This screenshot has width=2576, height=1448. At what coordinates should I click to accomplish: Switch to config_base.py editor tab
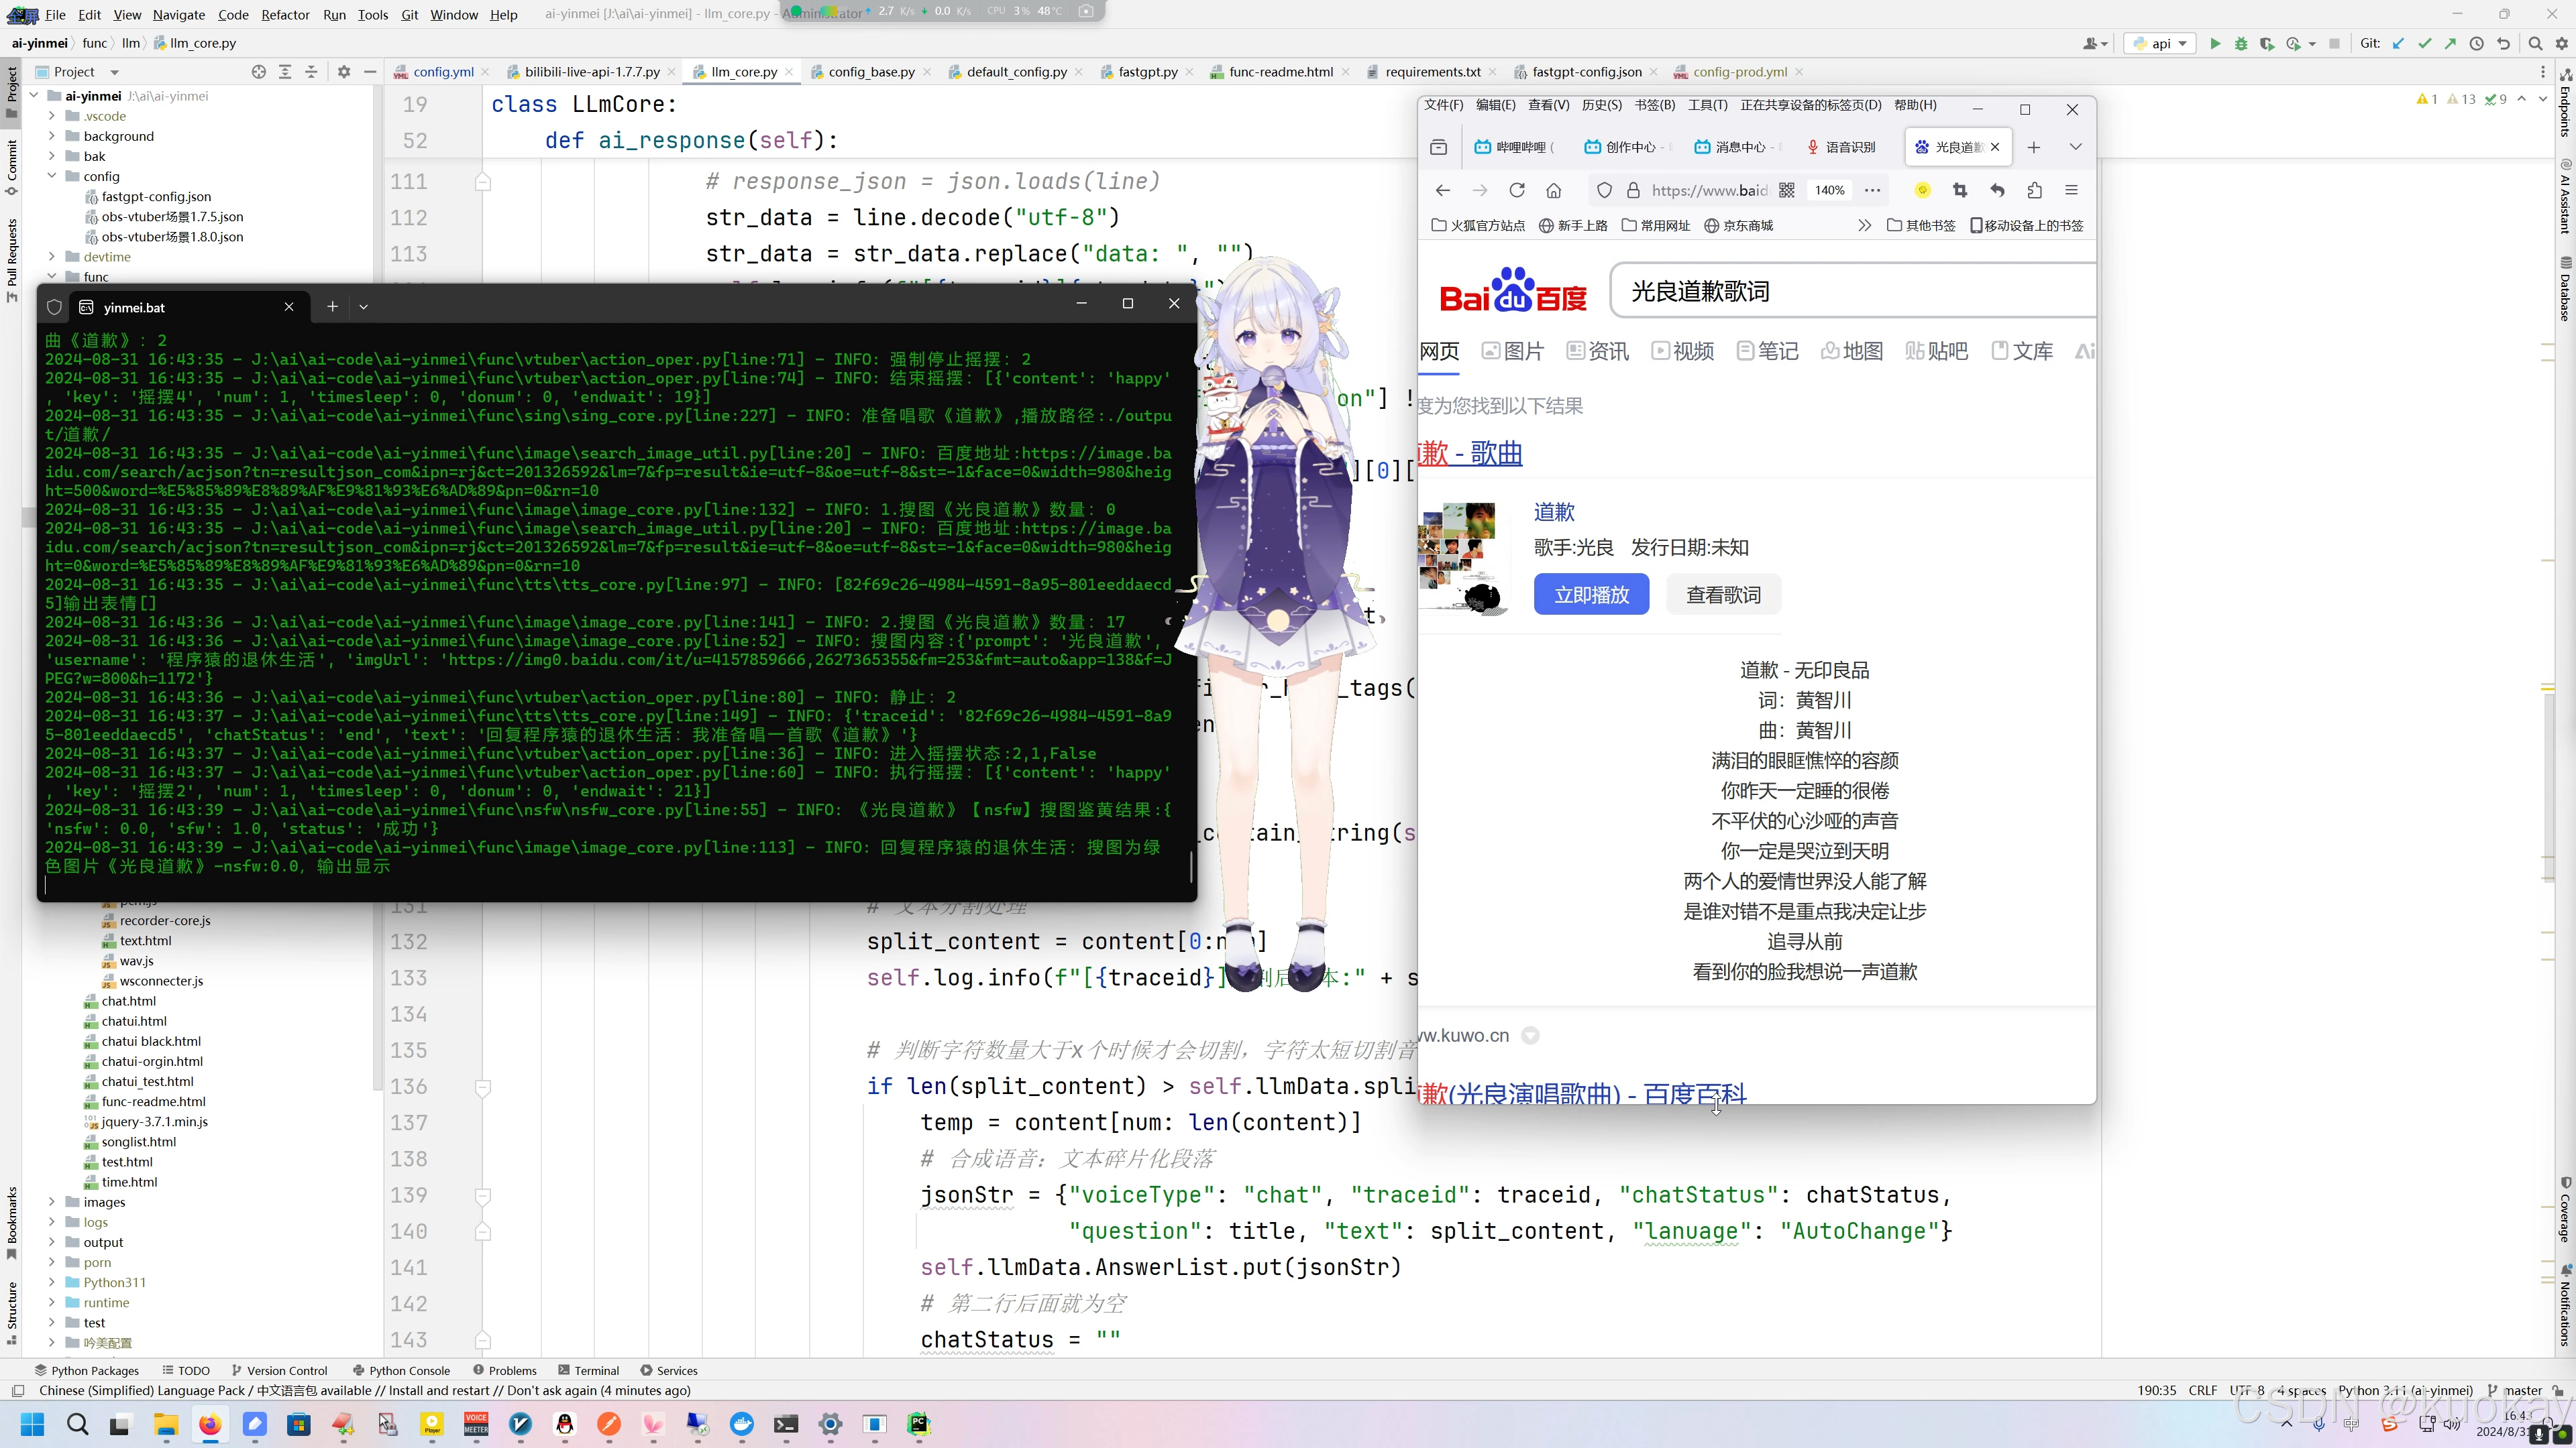[870, 72]
